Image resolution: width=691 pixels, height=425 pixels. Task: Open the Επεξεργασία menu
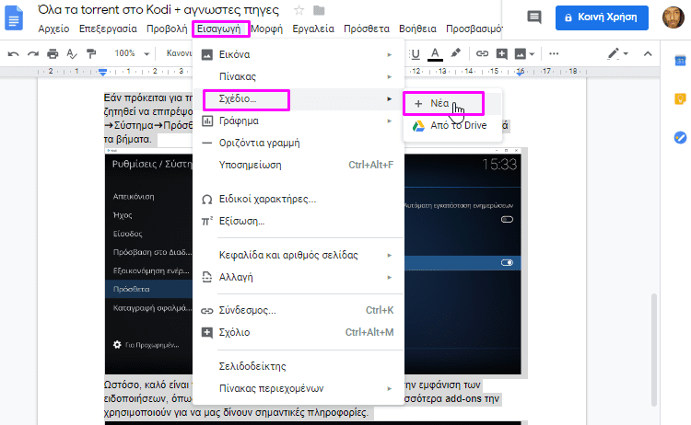pos(108,29)
